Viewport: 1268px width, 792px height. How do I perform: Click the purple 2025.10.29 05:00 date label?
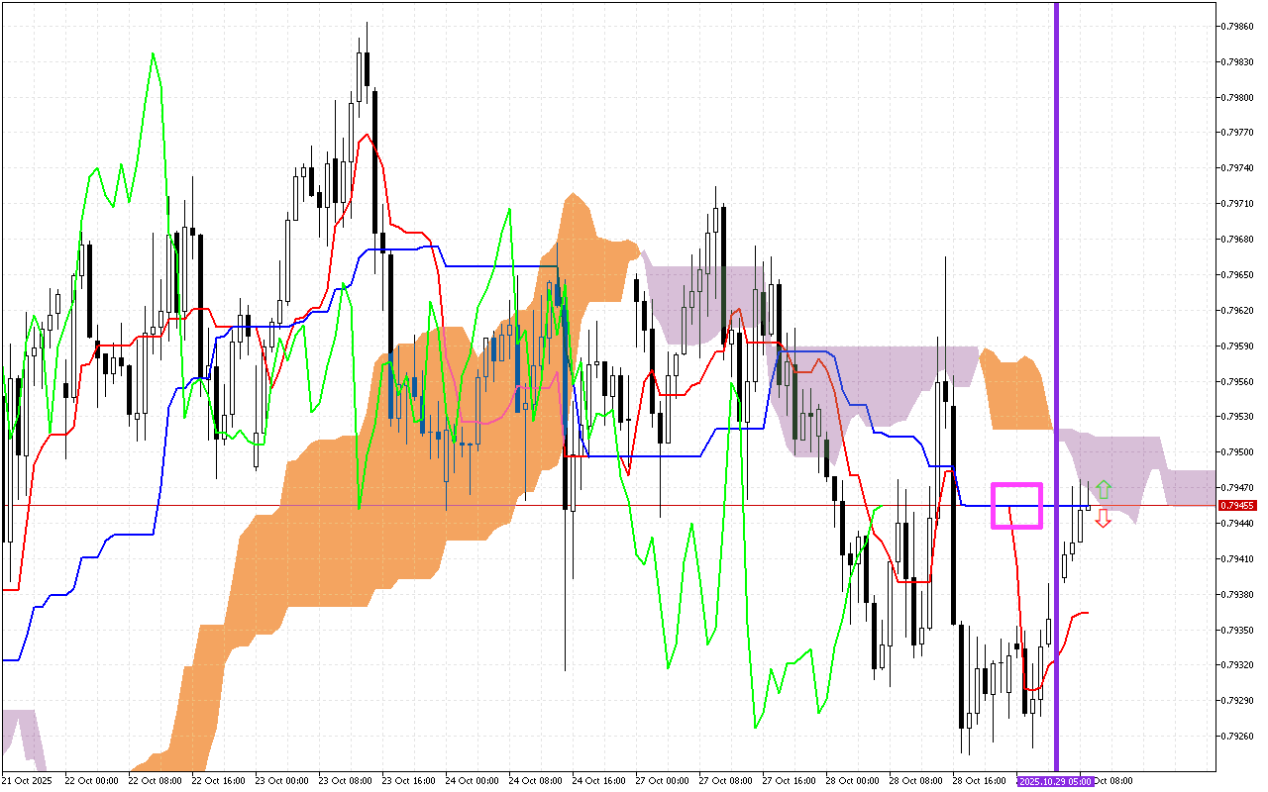pos(1055,781)
